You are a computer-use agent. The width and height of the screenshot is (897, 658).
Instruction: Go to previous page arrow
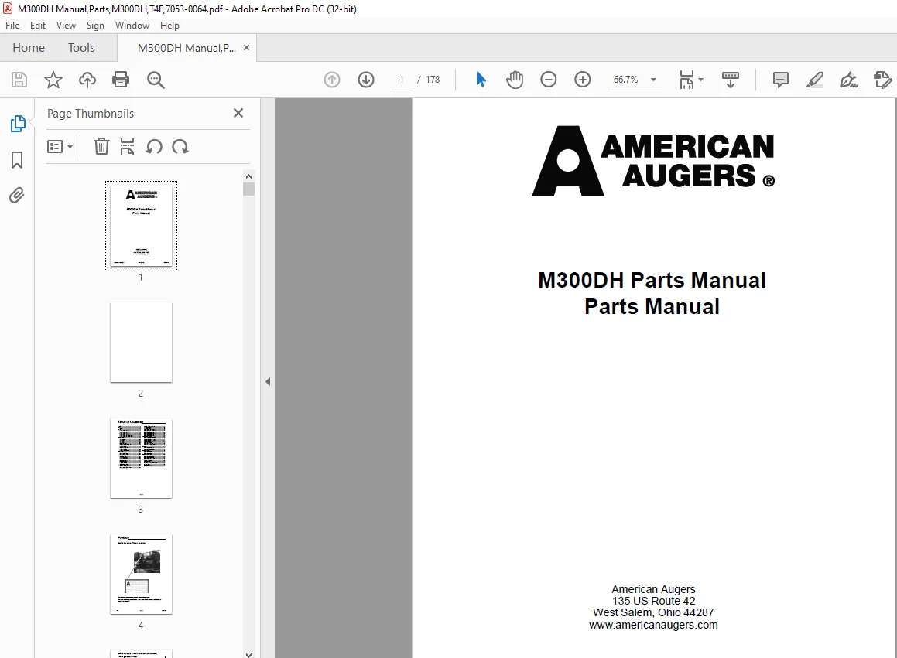click(x=332, y=80)
